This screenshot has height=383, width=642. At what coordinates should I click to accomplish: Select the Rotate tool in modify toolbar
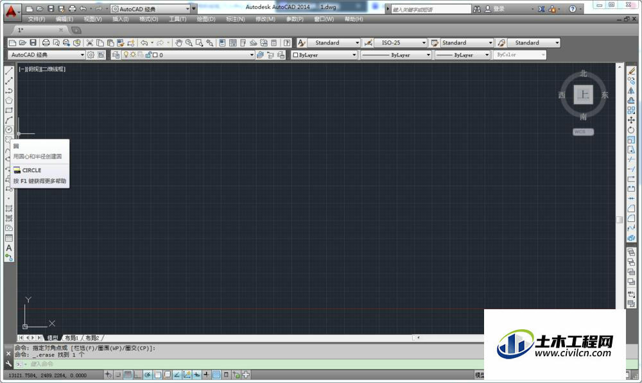click(631, 130)
